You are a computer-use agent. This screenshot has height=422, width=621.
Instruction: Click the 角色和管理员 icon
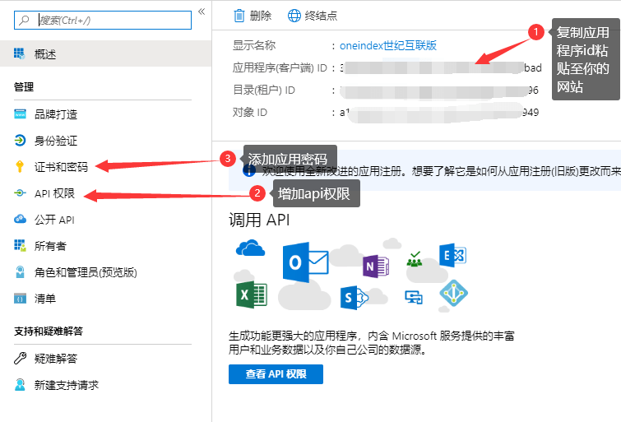(20, 272)
